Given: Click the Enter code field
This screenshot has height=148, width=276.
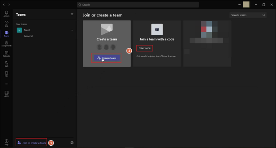Looking at the screenshot, I should (x=145, y=48).
